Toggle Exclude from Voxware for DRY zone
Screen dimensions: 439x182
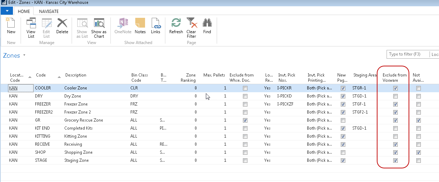click(395, 96)
